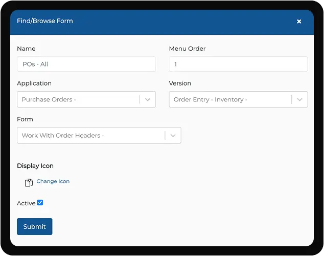Viewport: 324px width, 256px height.
Task: Click the Find/Browse Form title text
Action: 45,21
